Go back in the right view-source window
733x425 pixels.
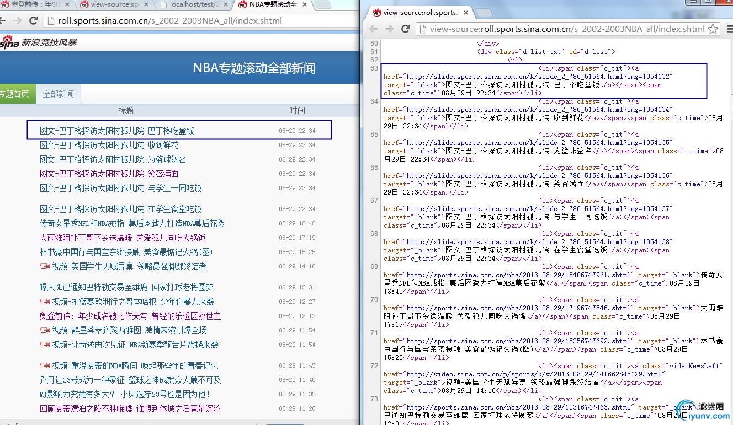click(x=374, y=29)
